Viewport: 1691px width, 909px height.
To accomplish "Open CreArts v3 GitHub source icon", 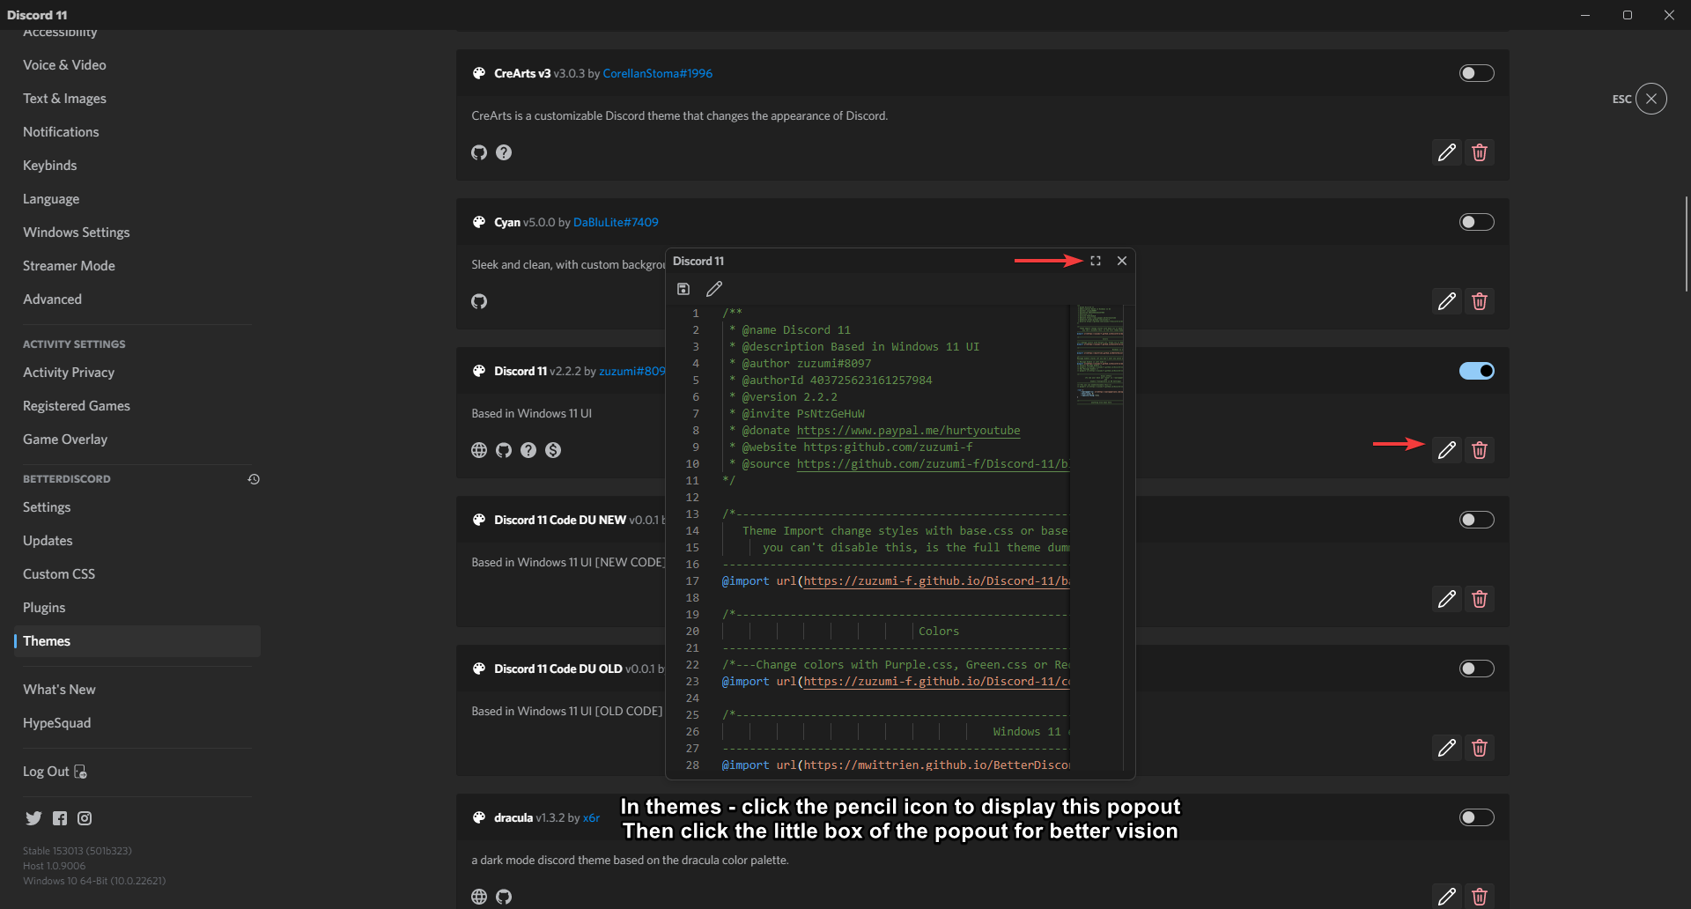I will [x=479, y=152].
